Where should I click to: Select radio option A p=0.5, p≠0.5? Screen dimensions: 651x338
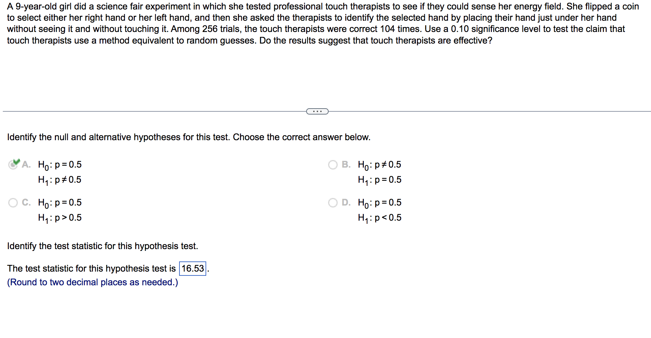13,164
